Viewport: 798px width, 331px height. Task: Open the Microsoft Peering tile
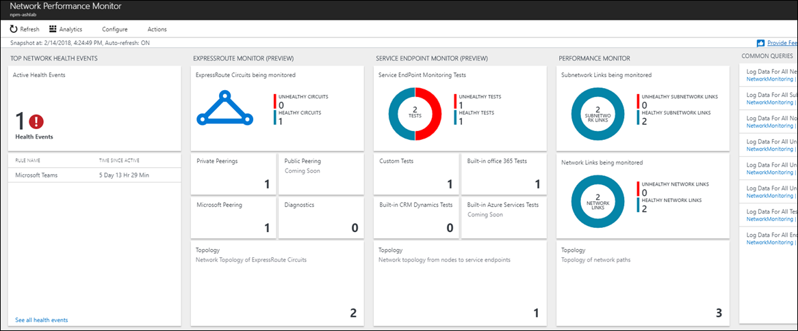(233, 216)
